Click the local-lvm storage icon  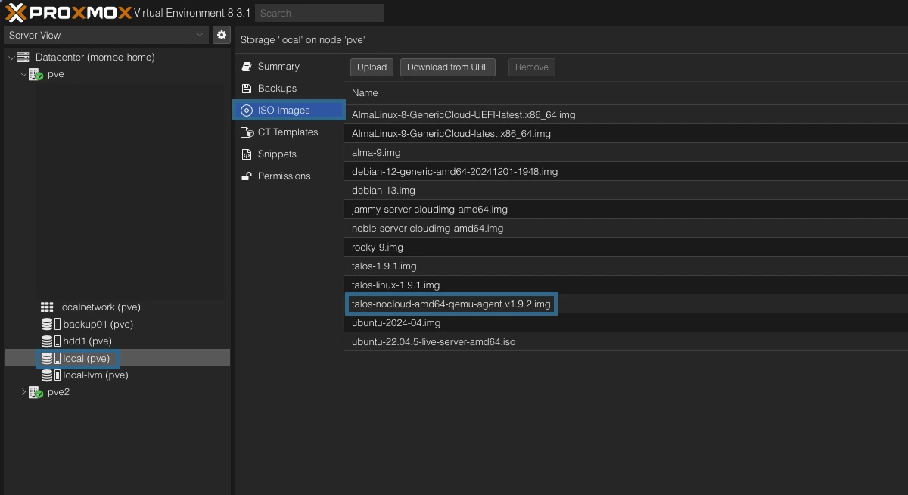[x=51, y=375]
